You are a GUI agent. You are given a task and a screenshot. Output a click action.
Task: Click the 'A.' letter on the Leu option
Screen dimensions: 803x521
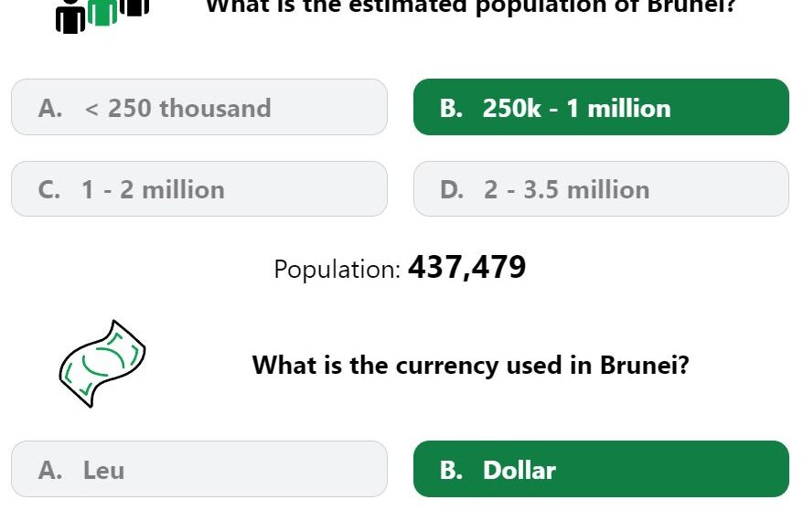50,471
